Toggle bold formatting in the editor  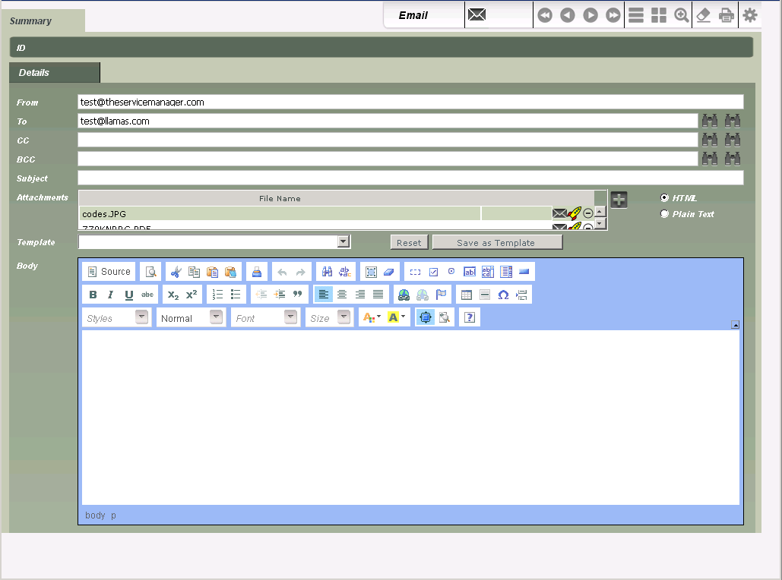point(93,295)
